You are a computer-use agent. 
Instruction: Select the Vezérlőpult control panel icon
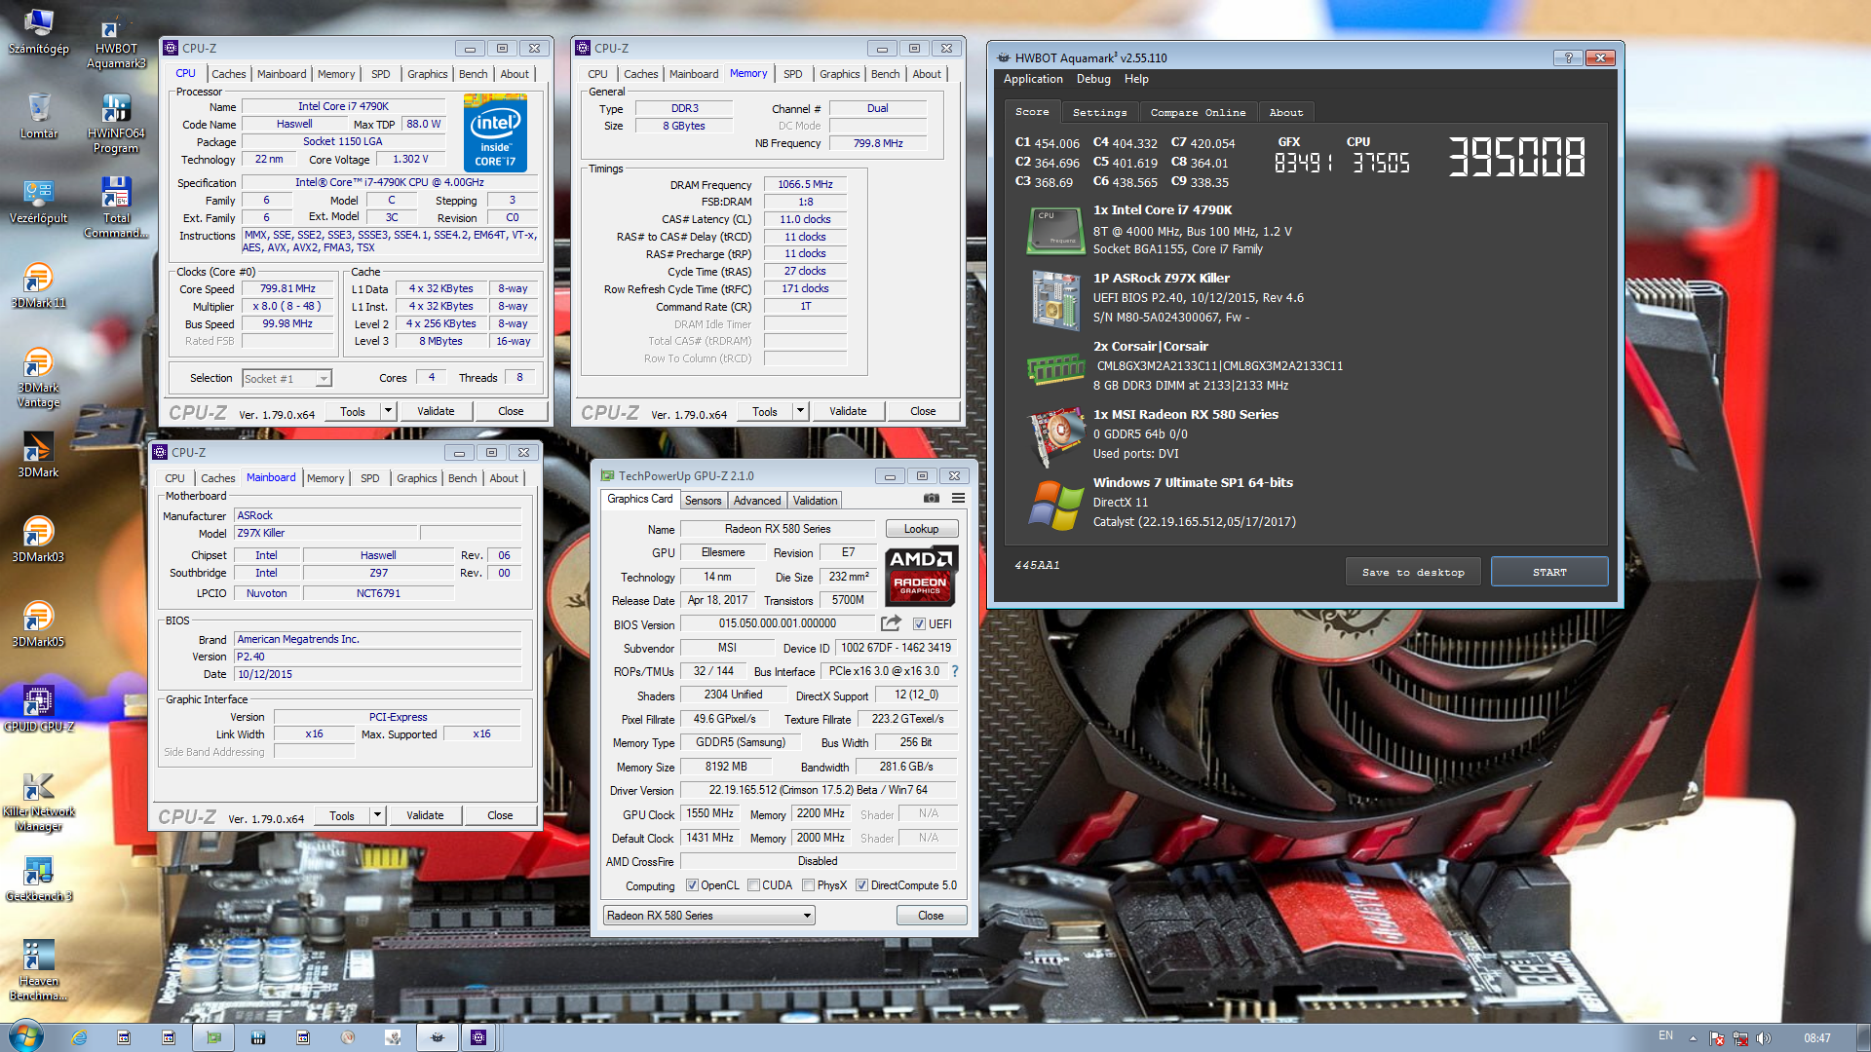(38, 201)
